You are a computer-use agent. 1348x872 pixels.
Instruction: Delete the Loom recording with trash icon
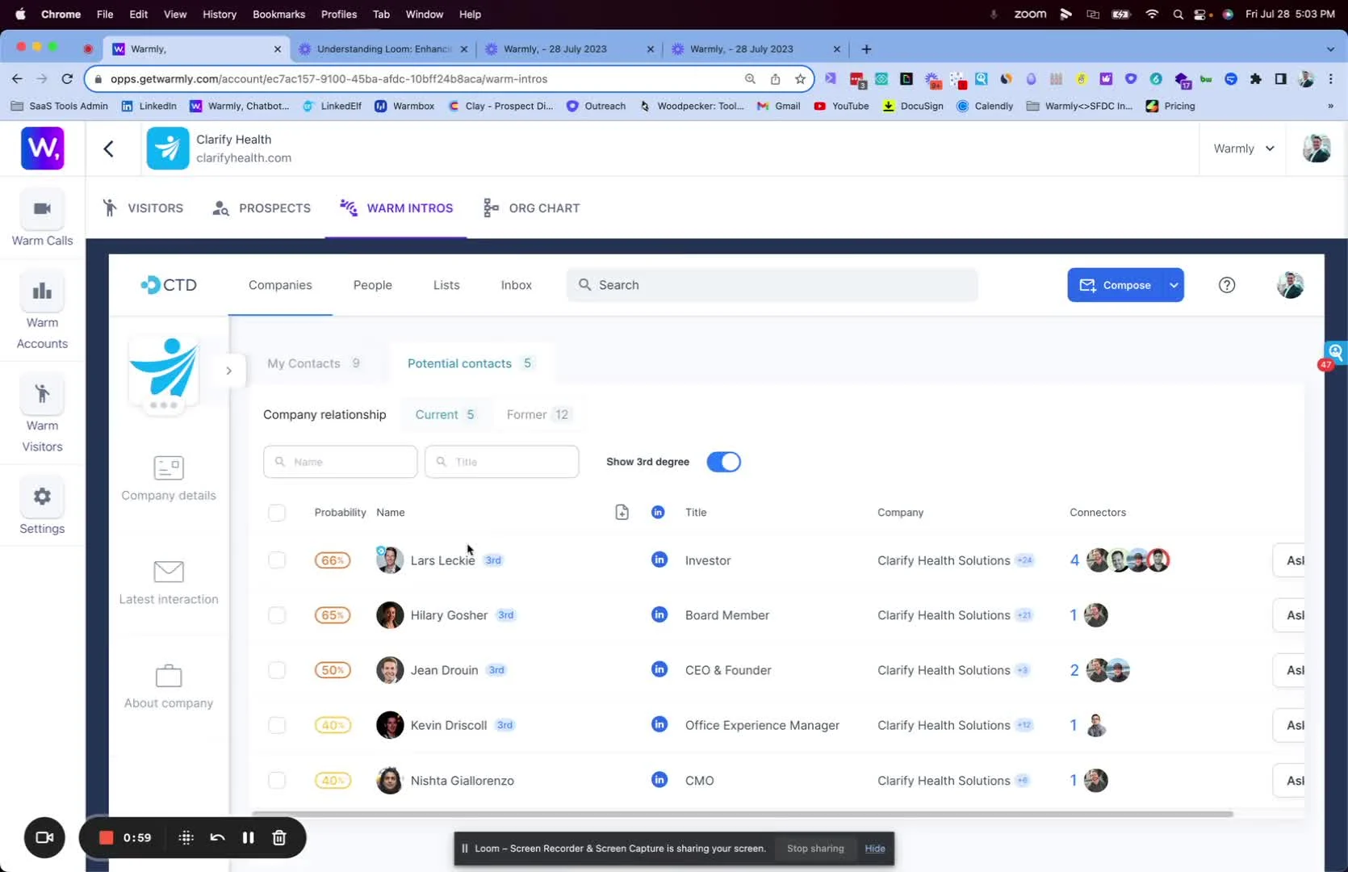tap(279, 837)
